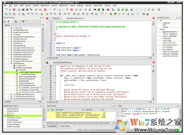Select the getCoverageData(self) method
Image resolution: width=184 pixels, height=135 pixels.
click(x=28, y=77)
